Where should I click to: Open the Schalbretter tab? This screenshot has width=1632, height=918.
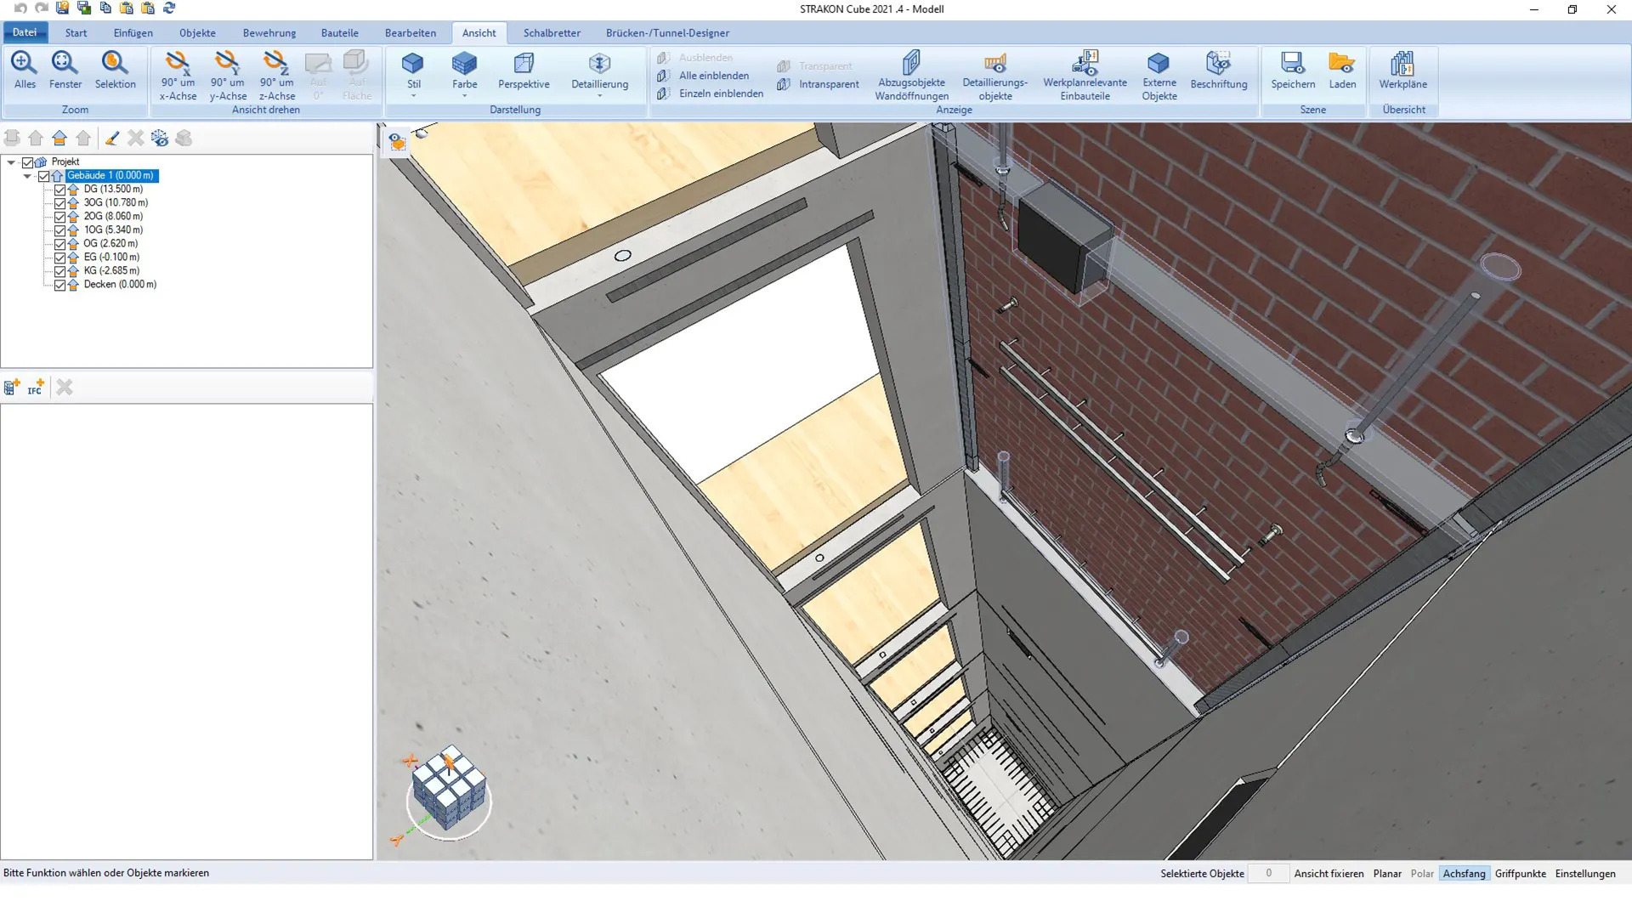552,33
